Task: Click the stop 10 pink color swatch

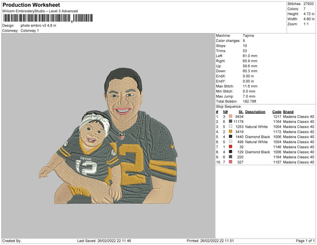Action: [x=230, y=162]
